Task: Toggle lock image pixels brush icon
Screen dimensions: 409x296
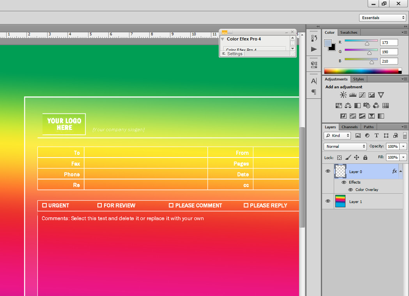Action: pyautogui.click(x=348, y=158)
